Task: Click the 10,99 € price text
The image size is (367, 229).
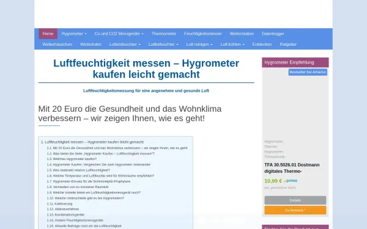Action: [x=273, y=181]
